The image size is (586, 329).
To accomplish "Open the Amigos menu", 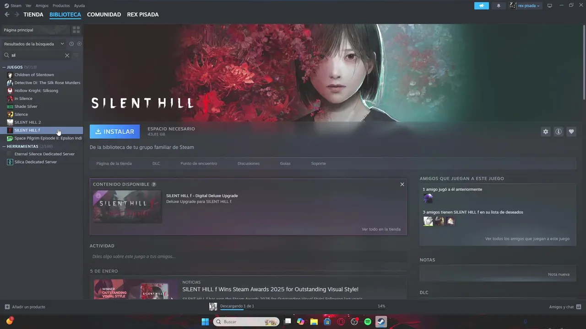I will click(x=42, y=5).
